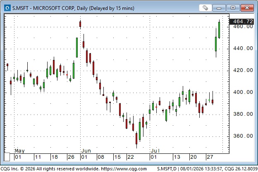Viewport: 258px width, 172px height.
Task: Click the 360.00 price axis label
Action: click(x=243, y=136)
